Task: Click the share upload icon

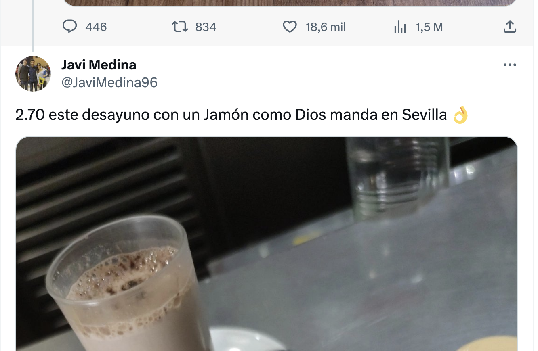Action: coord(510,27)
